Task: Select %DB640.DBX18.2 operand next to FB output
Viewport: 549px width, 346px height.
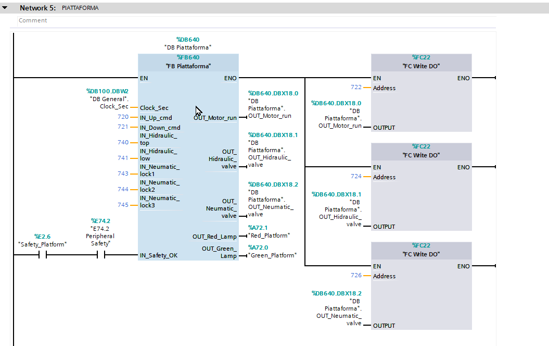Action: tap(273, 184)
